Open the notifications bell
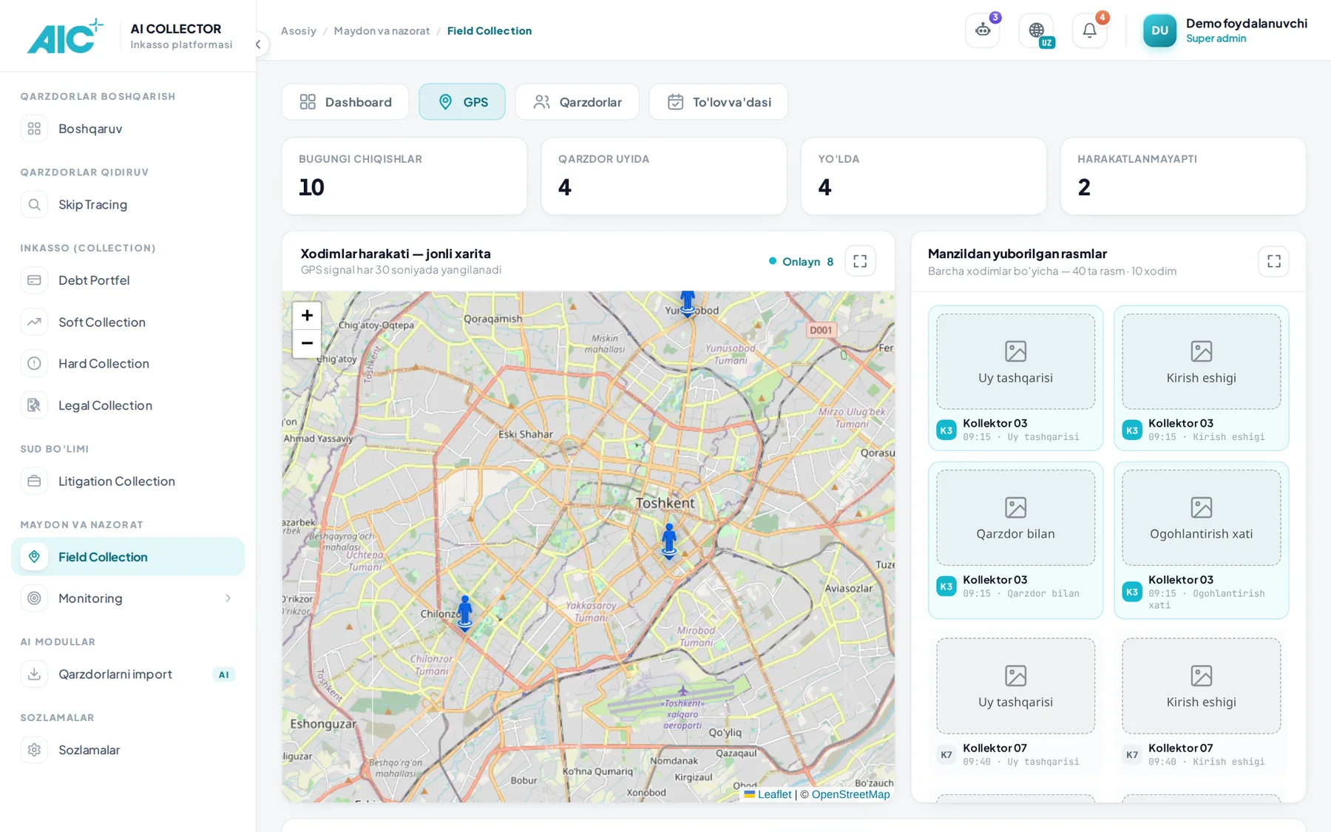1331x832 pixels. (1089, 30)
